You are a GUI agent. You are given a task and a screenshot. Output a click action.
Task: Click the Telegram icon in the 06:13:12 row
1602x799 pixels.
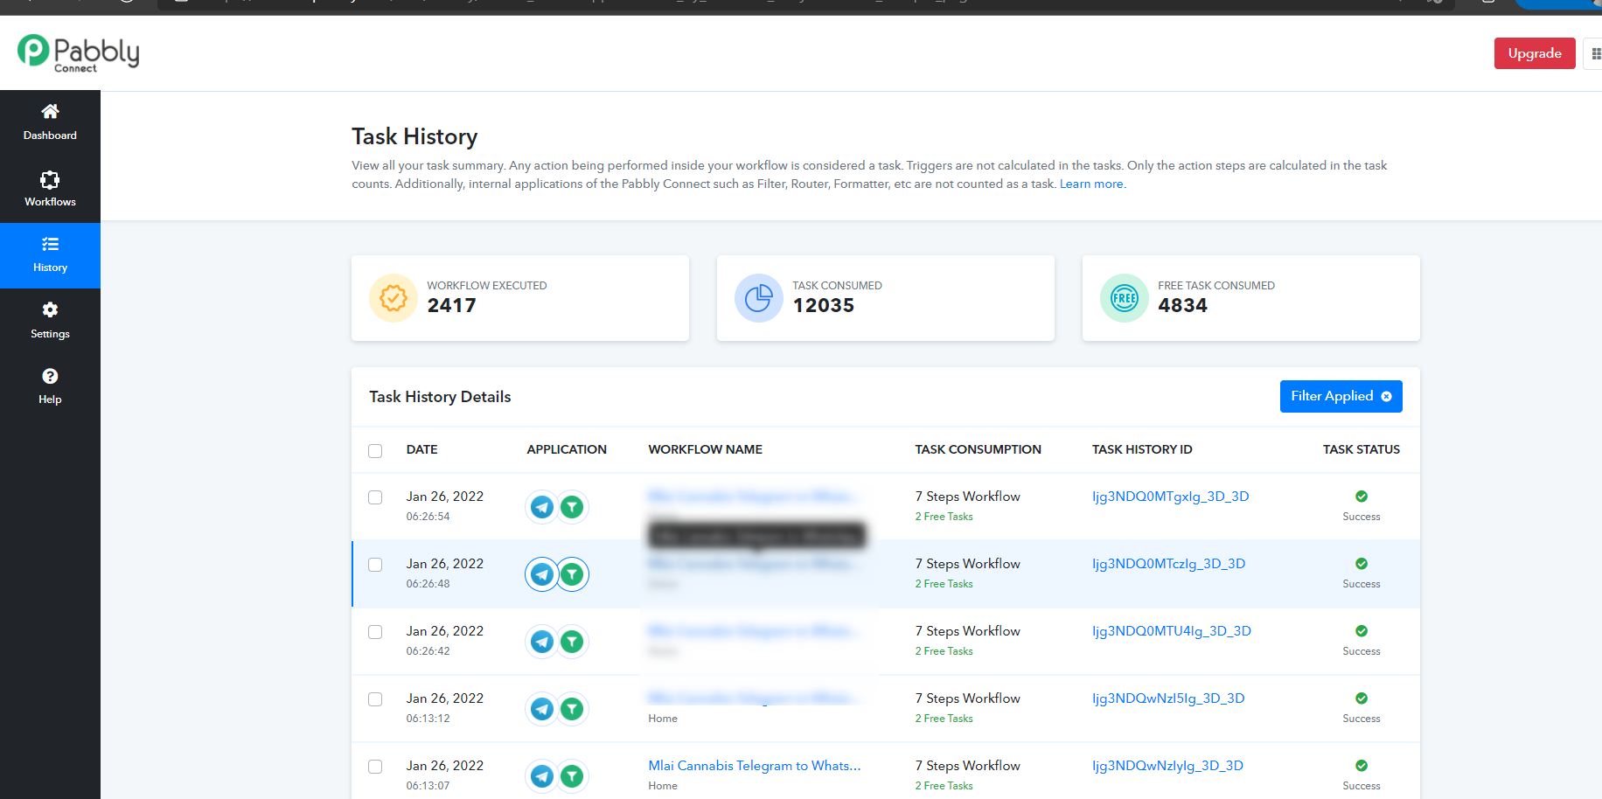(542, 709)
